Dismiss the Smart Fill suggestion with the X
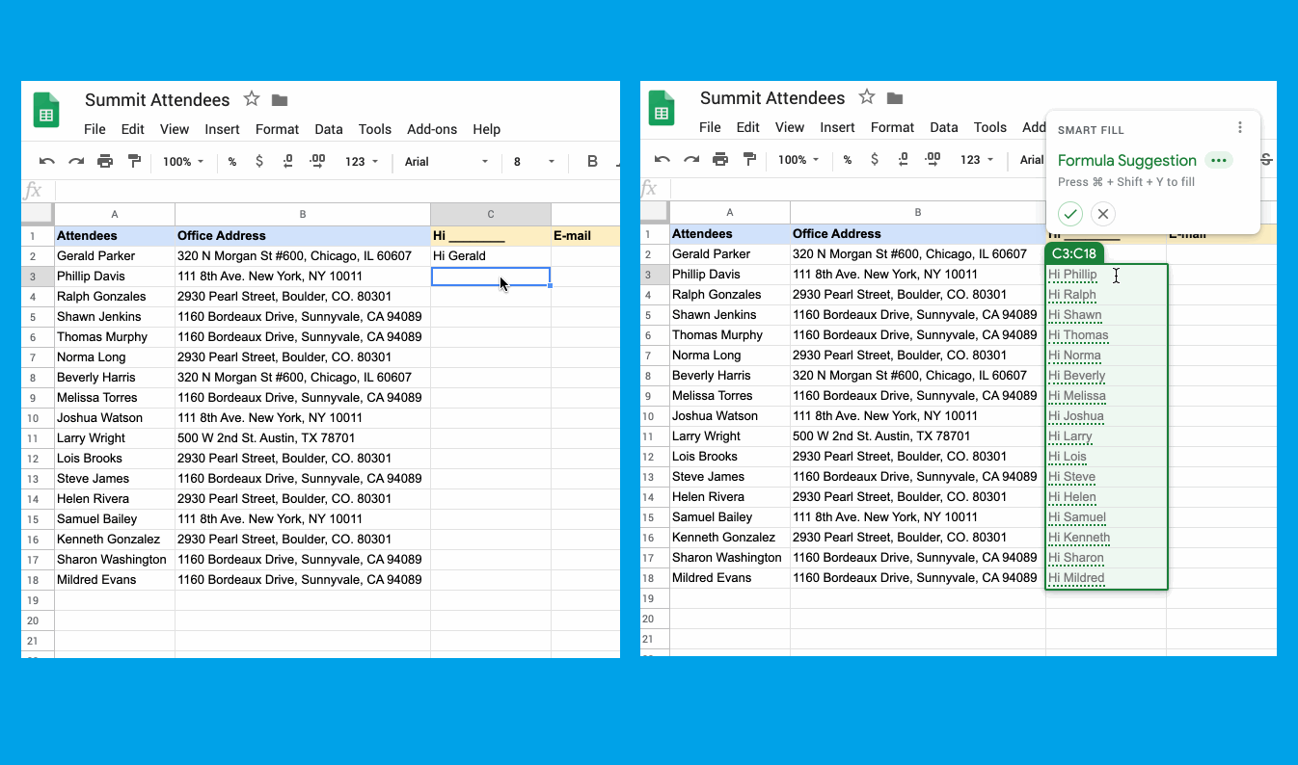The height and width of the screenshot is (765, 1298). [1102, 214]
